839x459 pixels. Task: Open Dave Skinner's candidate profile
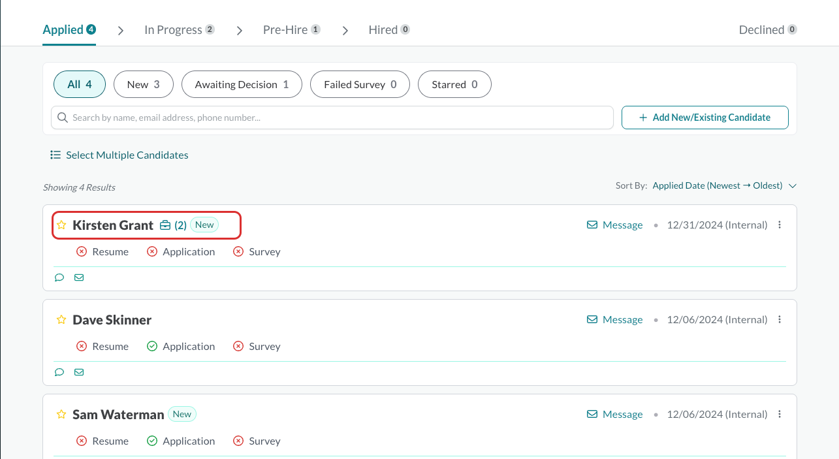pos(112,320)
